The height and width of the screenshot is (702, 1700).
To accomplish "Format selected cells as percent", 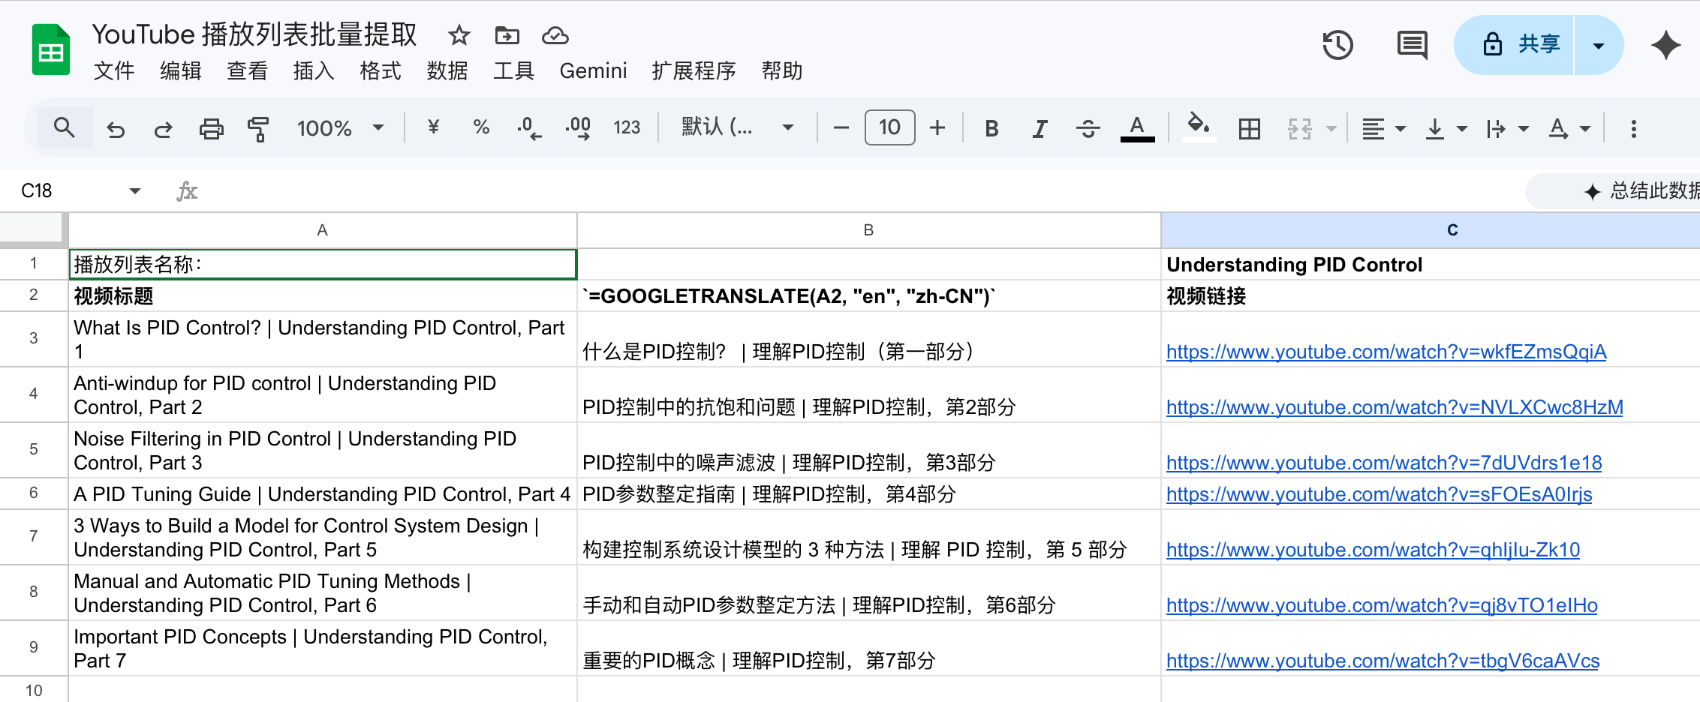I will 481,127.
